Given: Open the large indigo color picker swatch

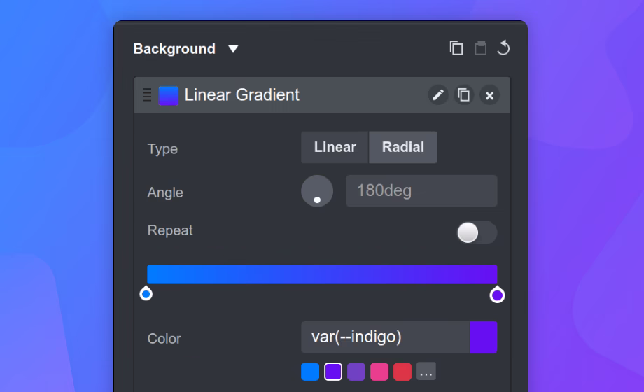Looking at the screenshot, I should [x=484, y=337].
